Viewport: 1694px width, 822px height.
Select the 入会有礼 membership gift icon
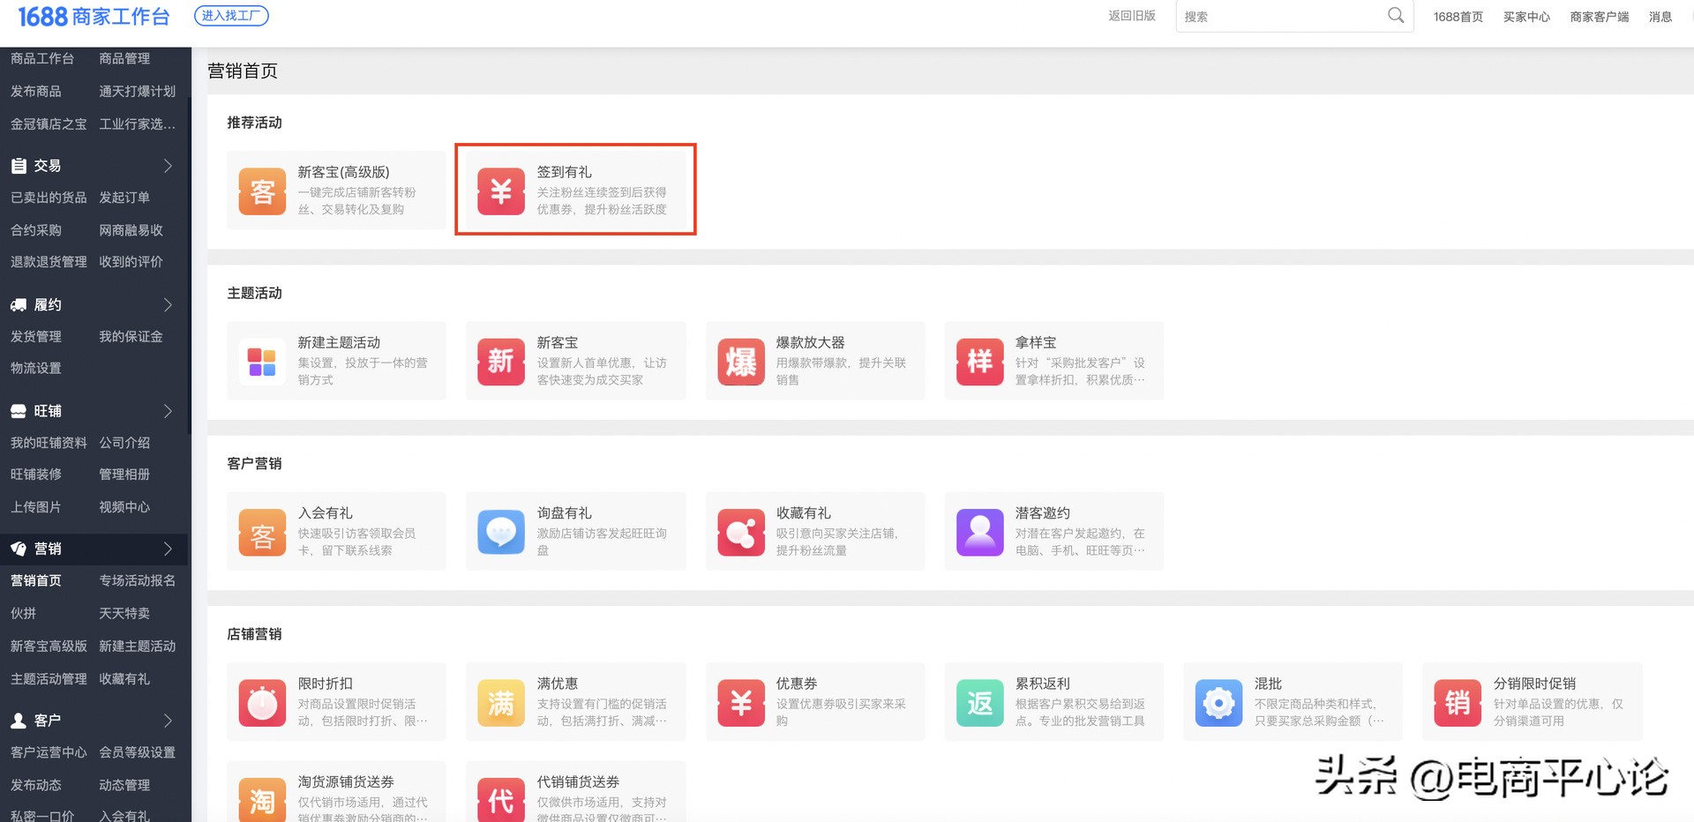[261, 531]
